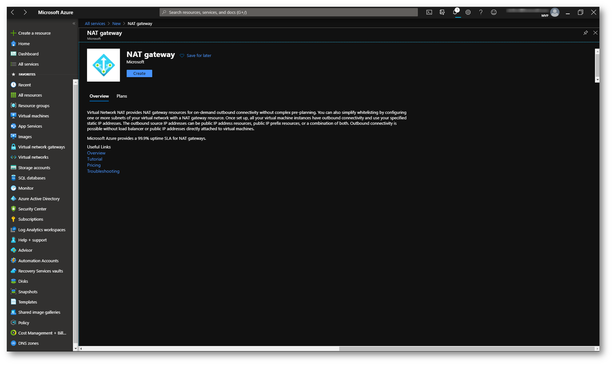Open the Overview useful link

[96, 153]
